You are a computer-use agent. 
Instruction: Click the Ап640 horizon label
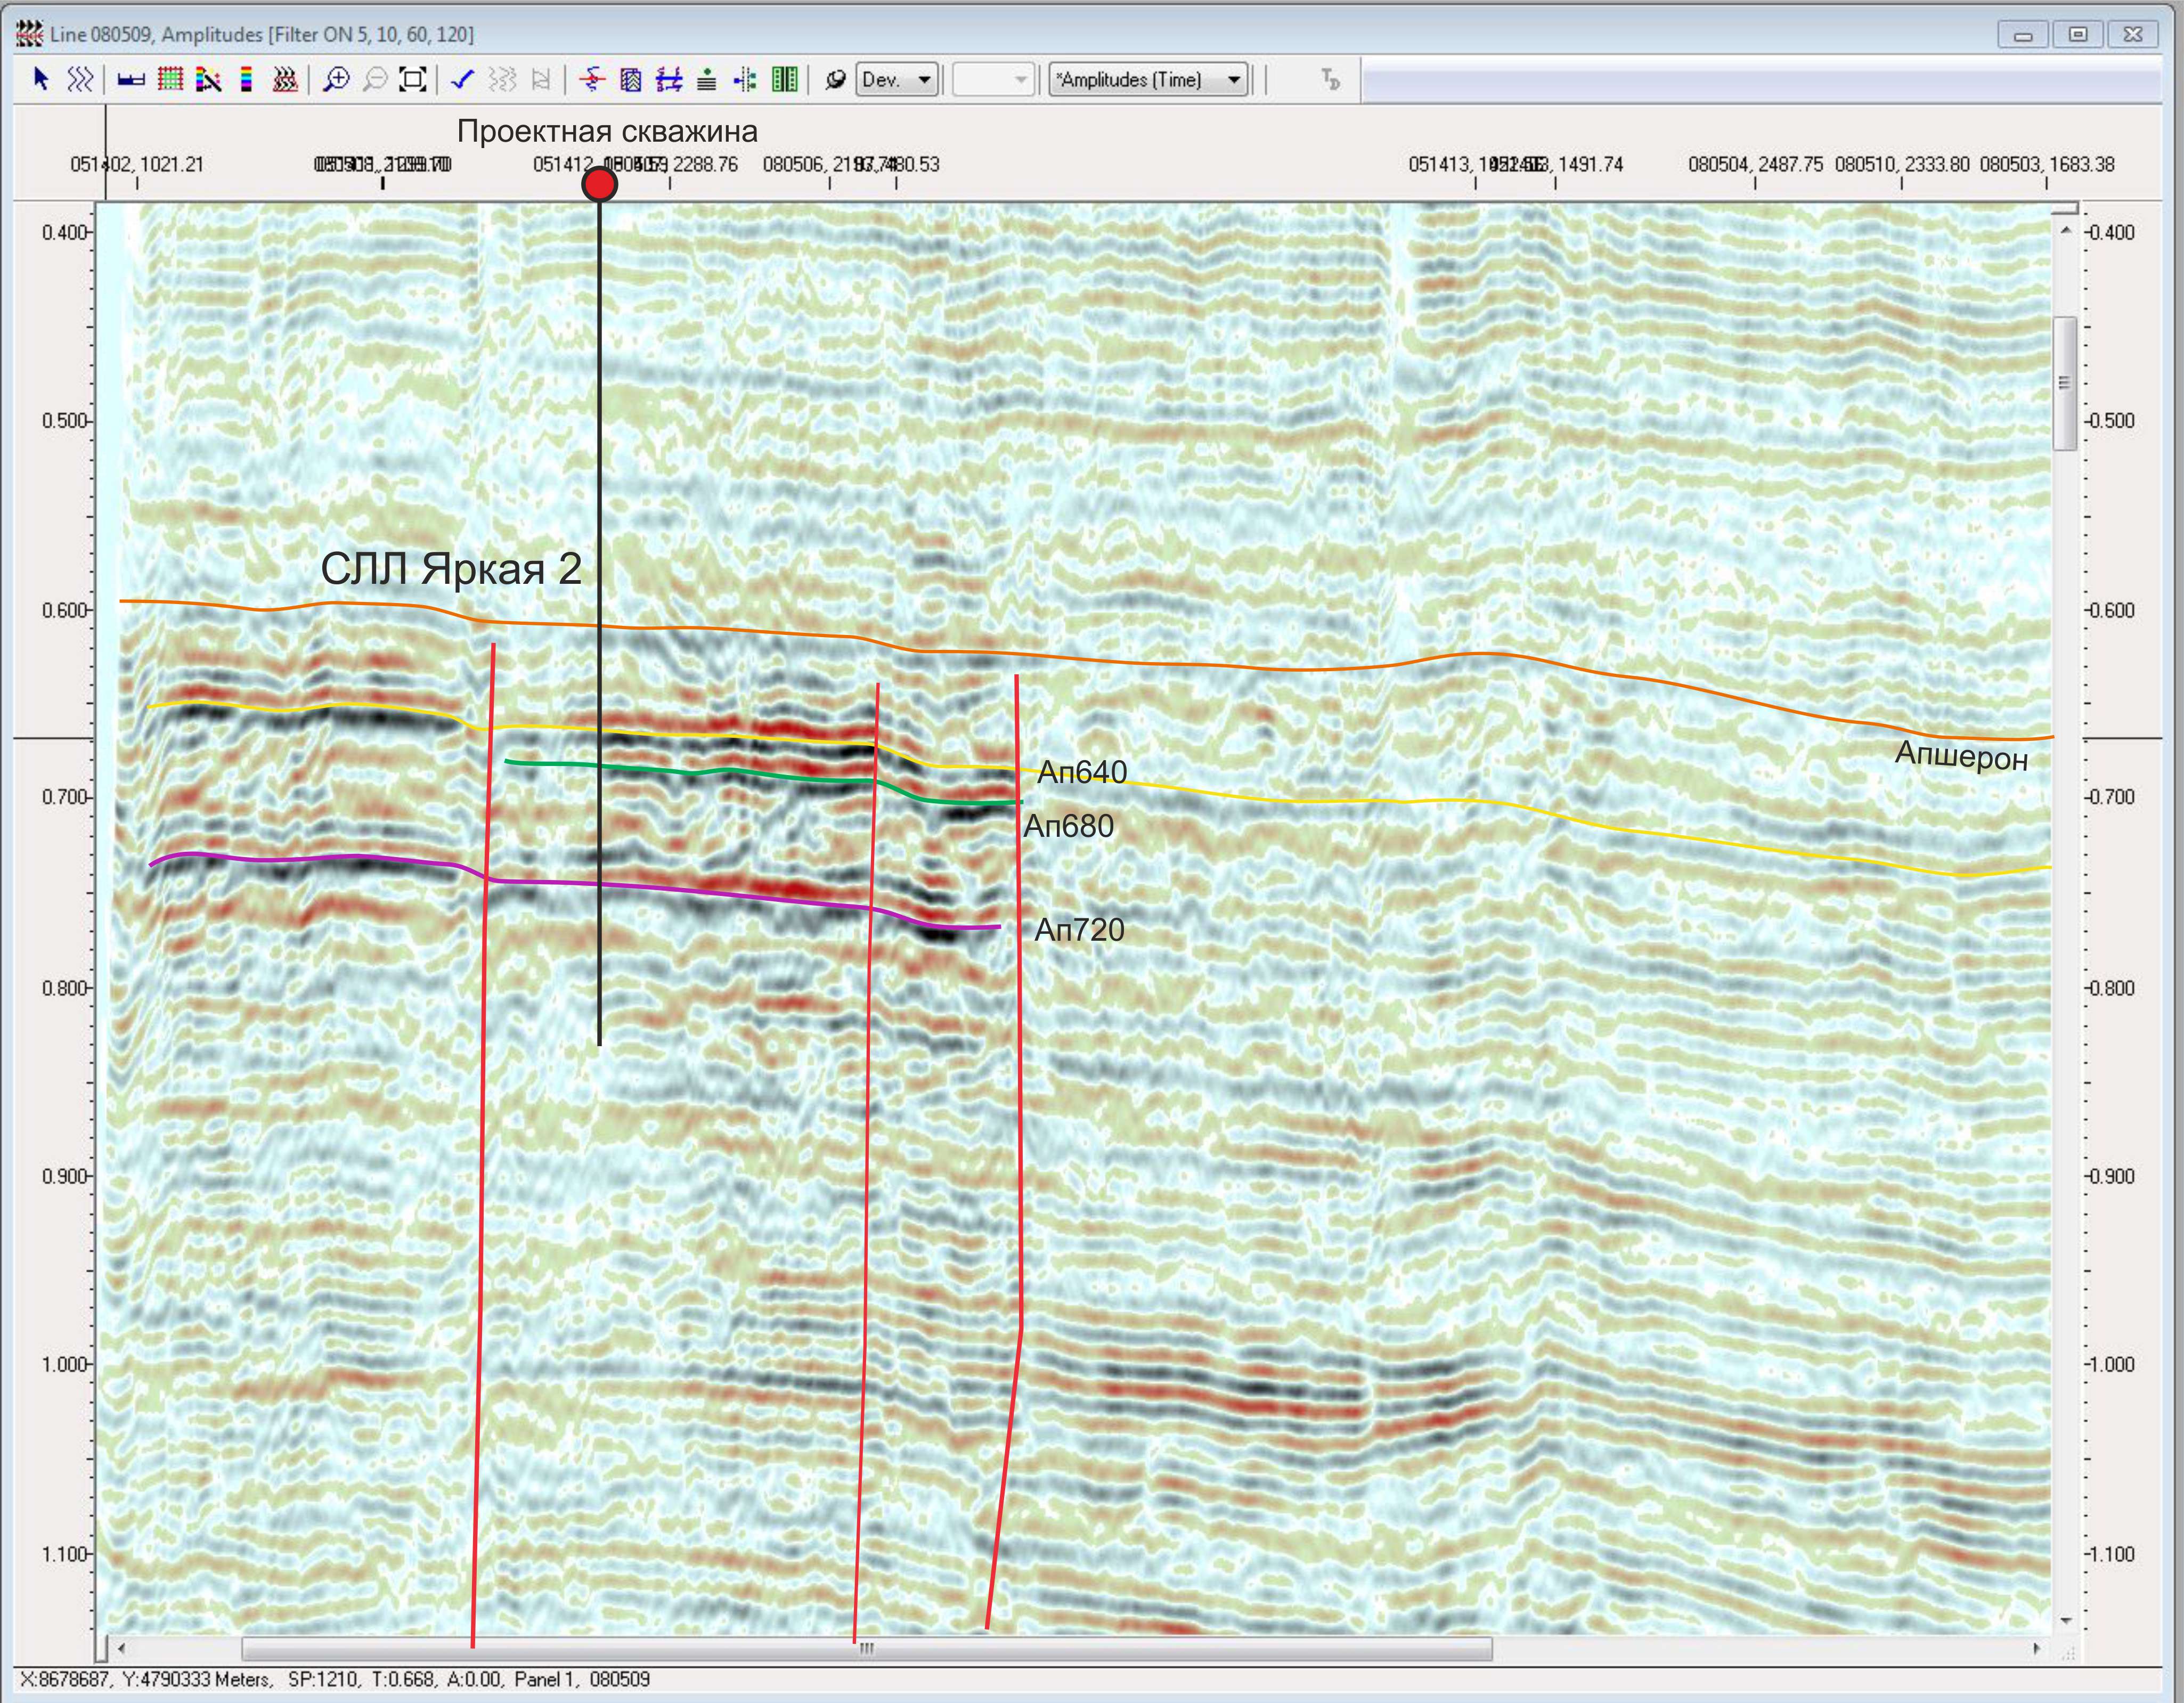coord(1082,772)
